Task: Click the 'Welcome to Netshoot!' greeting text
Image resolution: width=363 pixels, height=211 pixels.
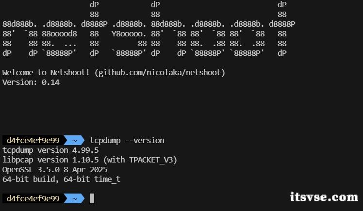Action: [x=46, y=73]
